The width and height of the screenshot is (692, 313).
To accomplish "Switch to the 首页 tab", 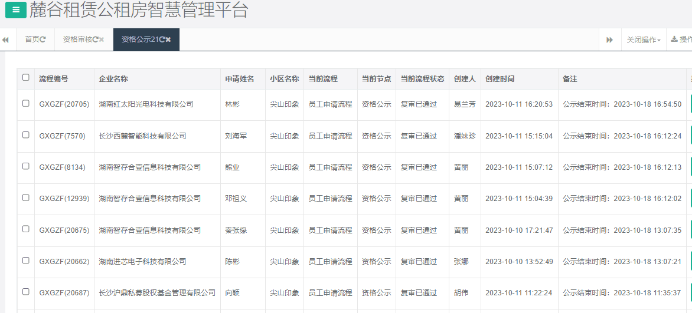I will (35, 39).
